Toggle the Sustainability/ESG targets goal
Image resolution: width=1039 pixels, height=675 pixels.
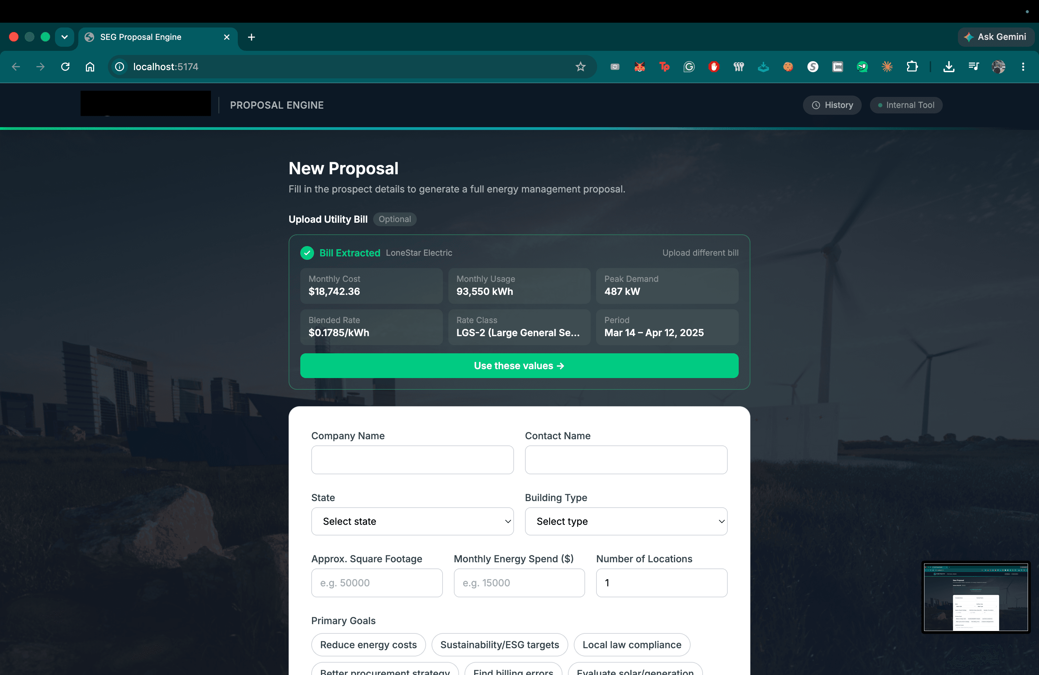point(500,645)
